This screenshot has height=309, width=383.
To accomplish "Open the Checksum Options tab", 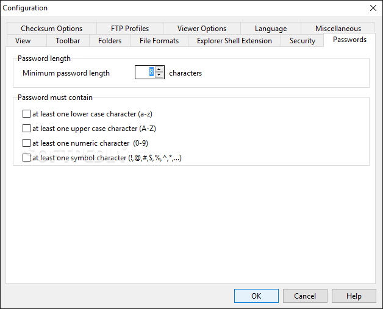I will click(x=52, y=29).
